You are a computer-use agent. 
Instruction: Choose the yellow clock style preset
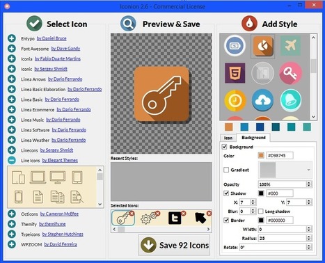(x=235, y=100)
